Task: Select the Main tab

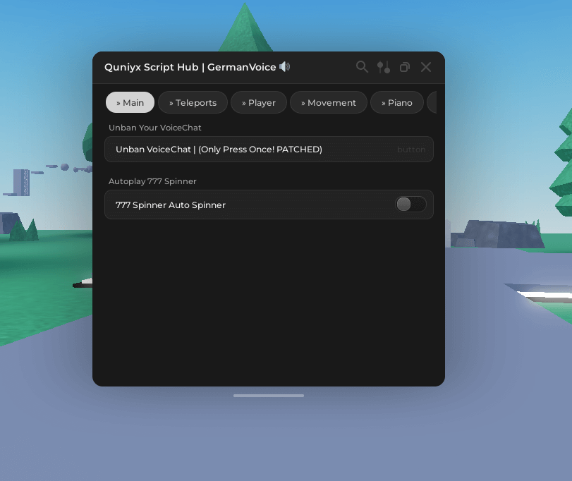Action: tap(130, 102)
